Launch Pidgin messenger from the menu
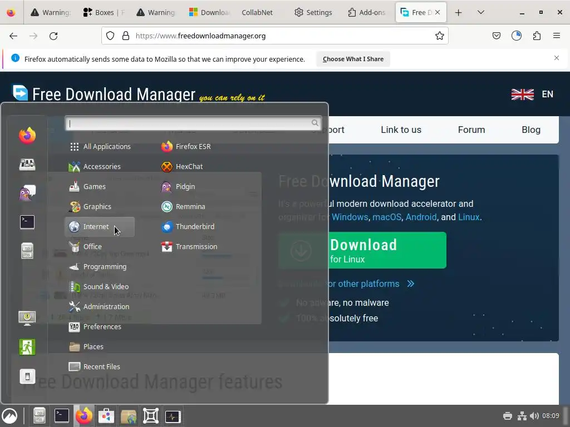 [x=178, y=187]
